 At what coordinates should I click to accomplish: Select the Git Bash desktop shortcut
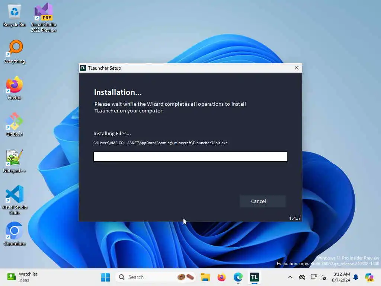coord(15,124)
